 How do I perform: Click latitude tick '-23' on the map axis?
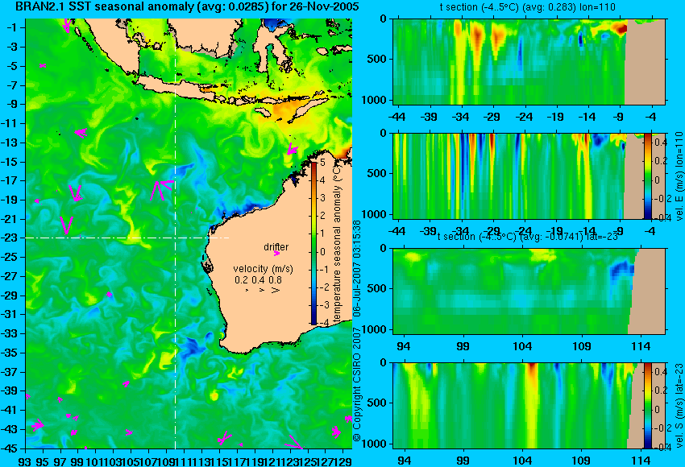coord(11,238)
